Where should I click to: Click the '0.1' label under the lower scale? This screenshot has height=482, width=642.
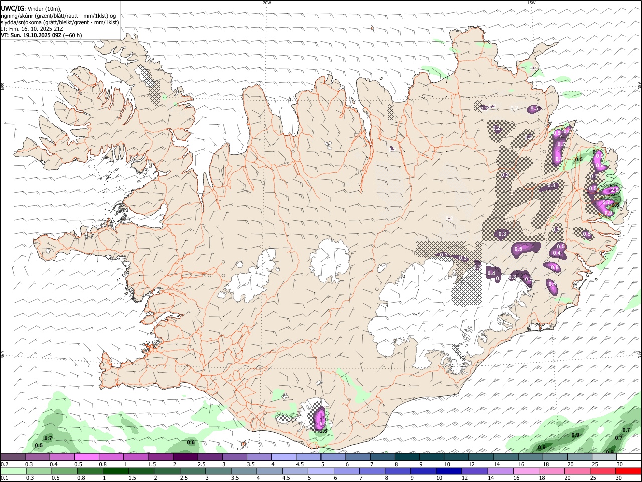click(4, 478)
